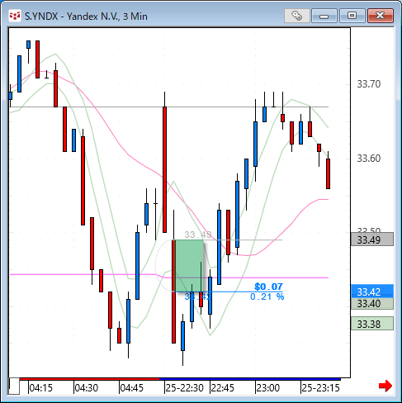Click the window title S.YNDX - Yandex N.V., 3 Min
This screenshot has height=403, width=402.
[x=86, y=17]
